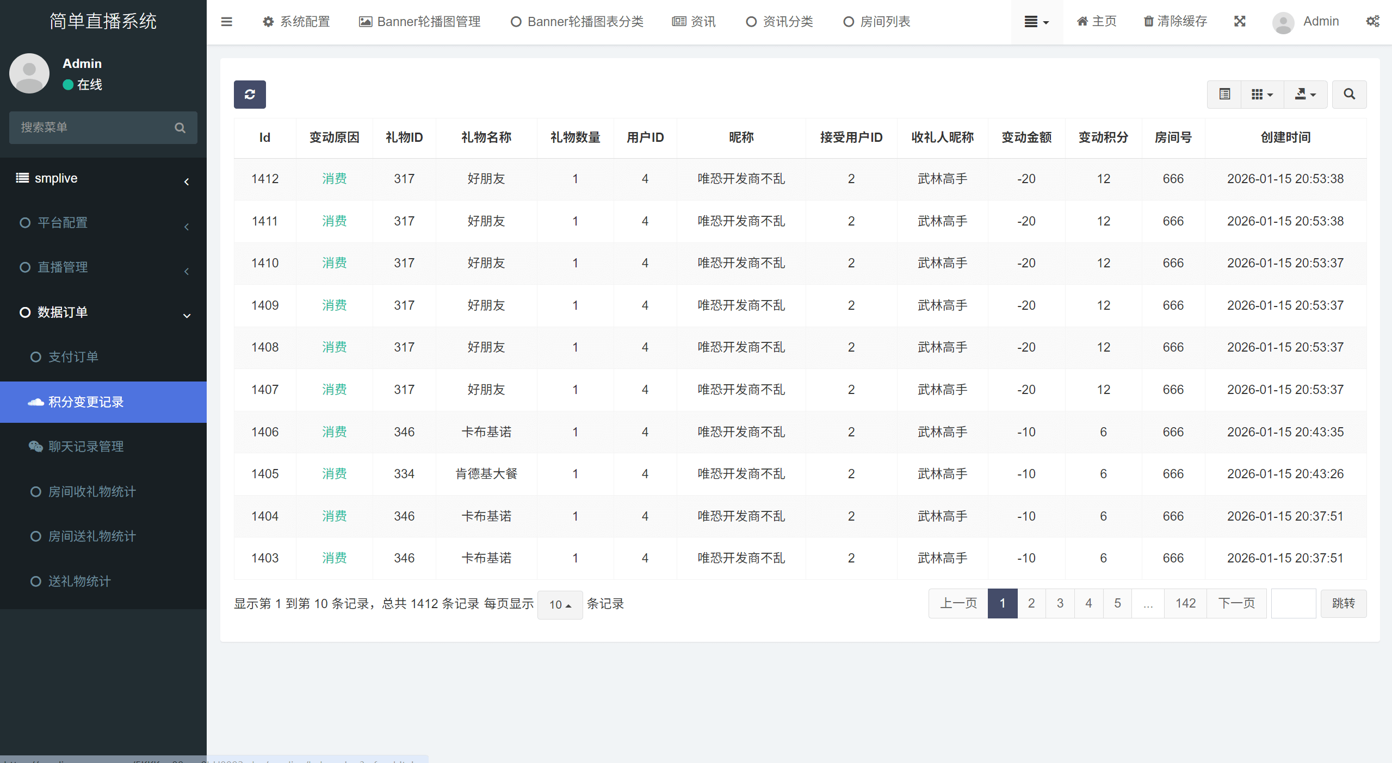The height and width of the screenshot is (763, 1392).
Task: Click the fullscreen toggle icon in top bar
Action: coord(1240,21)
